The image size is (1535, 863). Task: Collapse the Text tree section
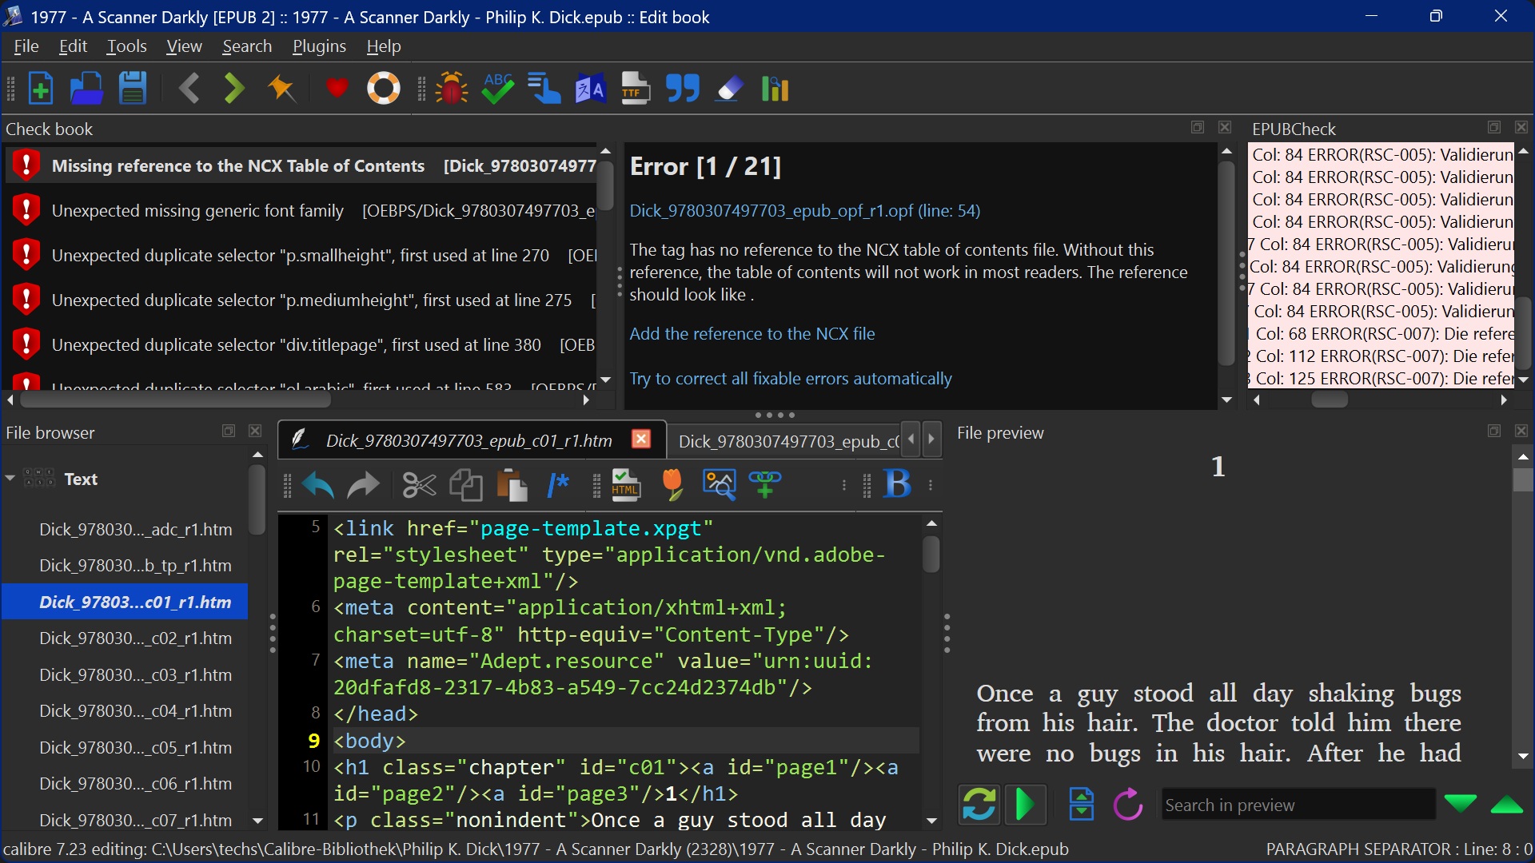pos(10,479)
